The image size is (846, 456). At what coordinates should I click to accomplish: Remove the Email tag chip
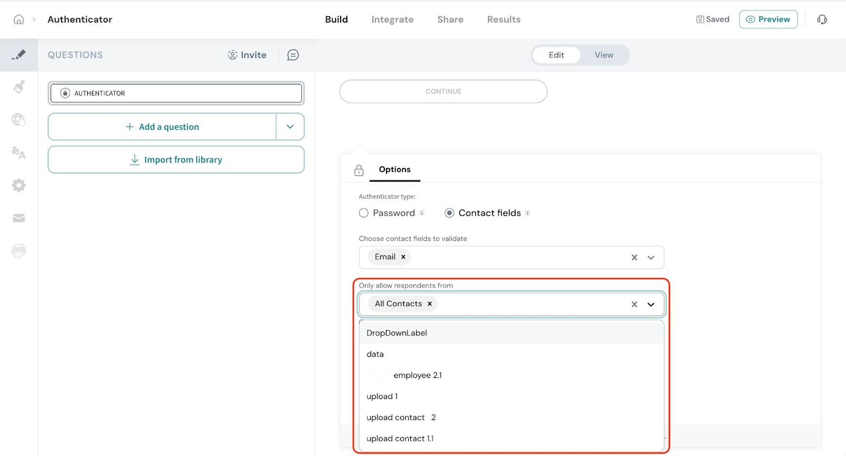coord(403,257)
